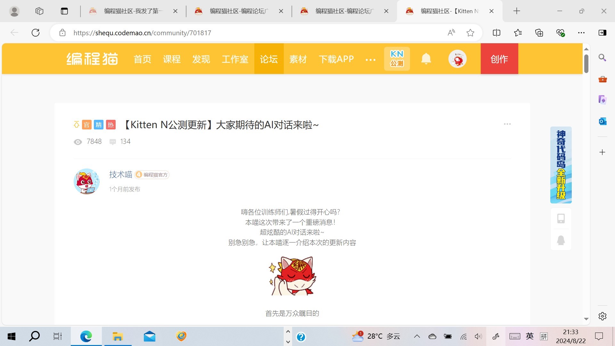Add this page to favorites star
Viewport: 615px width, 346px height.
tap(470, 33)
